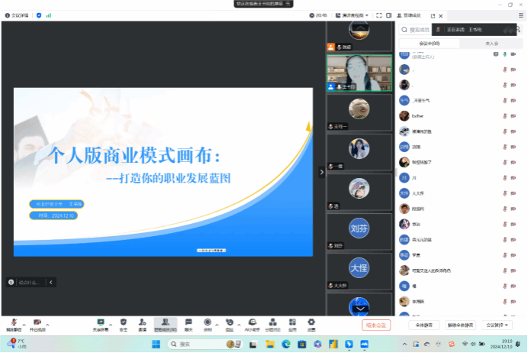The image size is (528, 353).
Task: Pop out the members panel
Action: coord(433,16)
